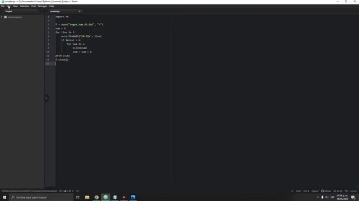Open the Packages menu
The height and width of the screenshot is (201, 359).
pos(43,6)
